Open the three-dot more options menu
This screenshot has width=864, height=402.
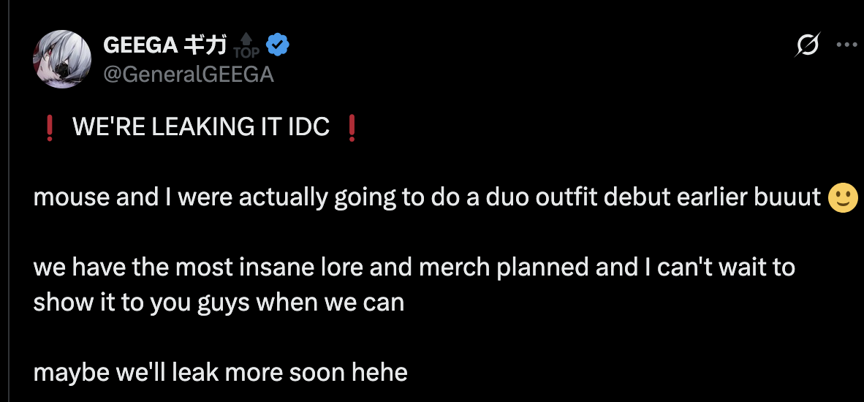click(846, 45)
